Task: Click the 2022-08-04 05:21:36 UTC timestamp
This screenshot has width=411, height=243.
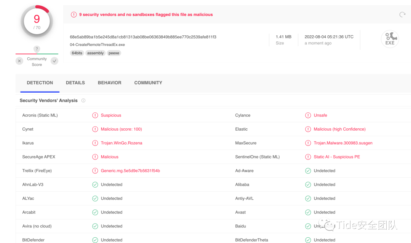Action: pyautogui.click(x=329, y=37)
